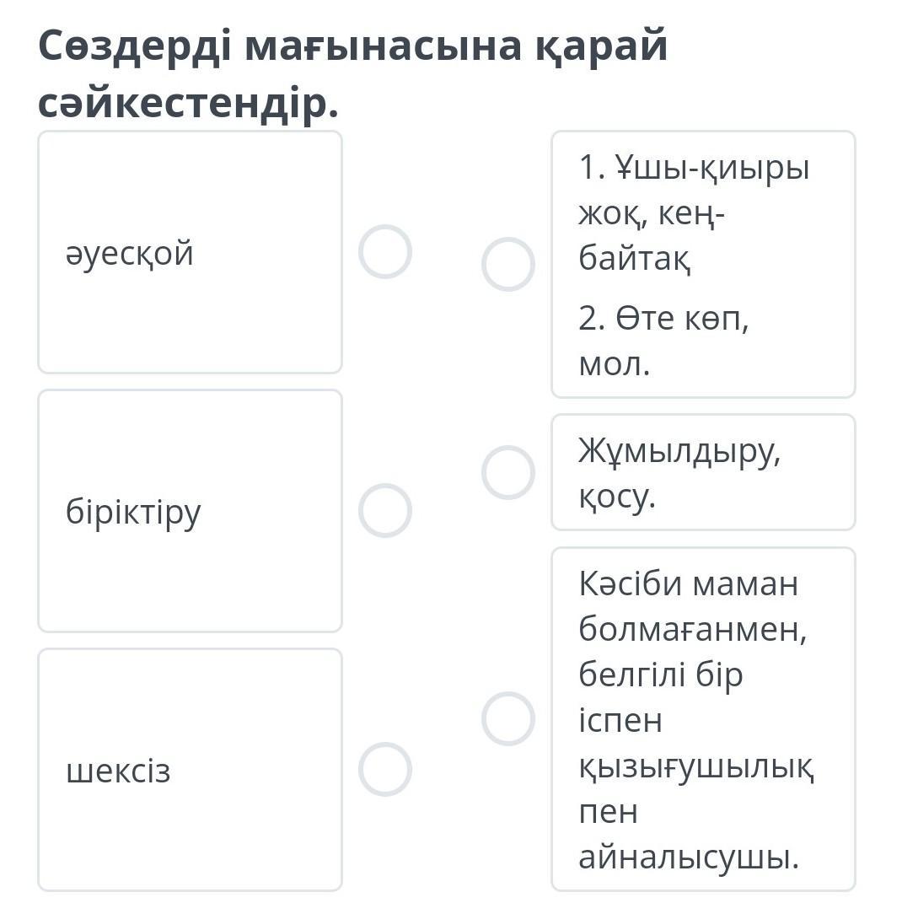Click the word 'айналысушы' in the last definition
The width and height of the screenshot is (902, 903).
click(688, 857)
